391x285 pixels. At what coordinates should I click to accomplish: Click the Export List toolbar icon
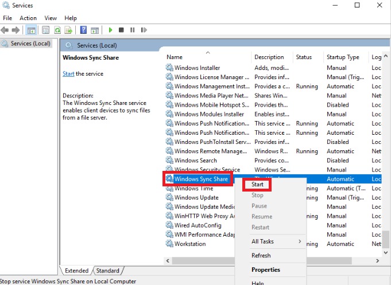(68, 30)
